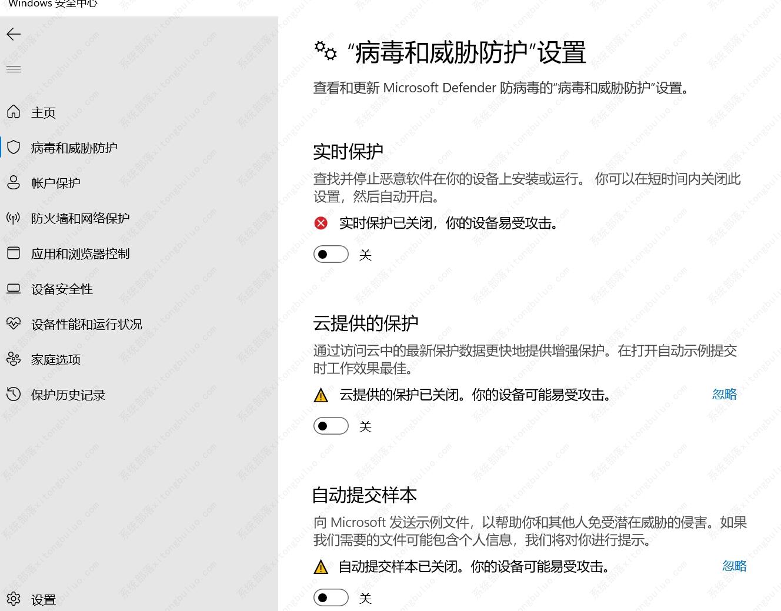
Task: Open the 应用和浏览器控制 window icon
Action: coord(14,253)
